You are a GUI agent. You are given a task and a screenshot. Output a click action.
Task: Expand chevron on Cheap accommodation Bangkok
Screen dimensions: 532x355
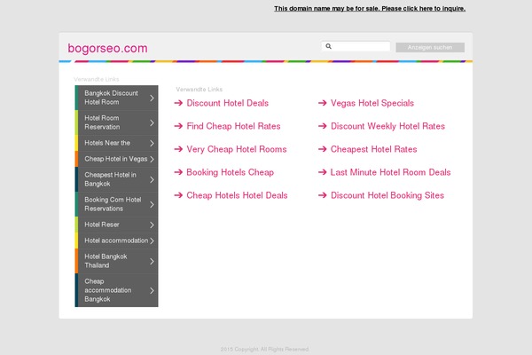152,290
